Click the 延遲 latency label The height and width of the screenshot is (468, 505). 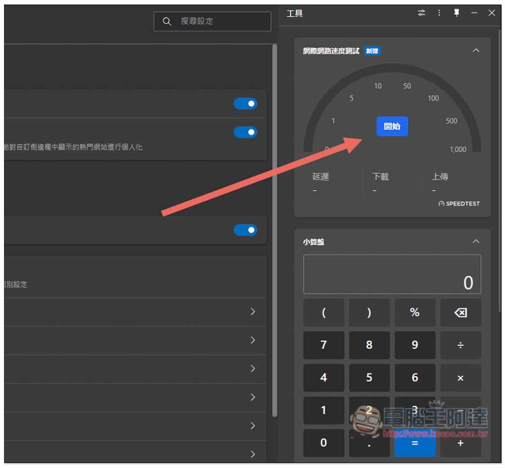pos(321,176)
